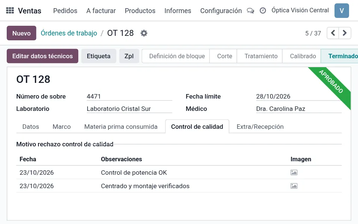
Task: Open the Óptica Visión Central company switcher
Action: point(300,10)
